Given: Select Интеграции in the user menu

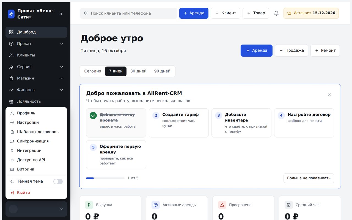Looking at the screenshot, I should (x=36, y=151).
